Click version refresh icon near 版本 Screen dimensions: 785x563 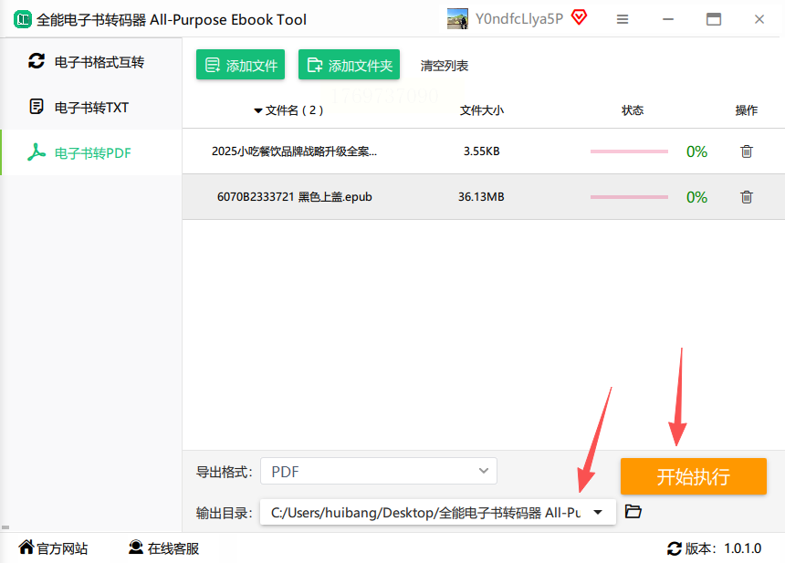tap(674, 548)
